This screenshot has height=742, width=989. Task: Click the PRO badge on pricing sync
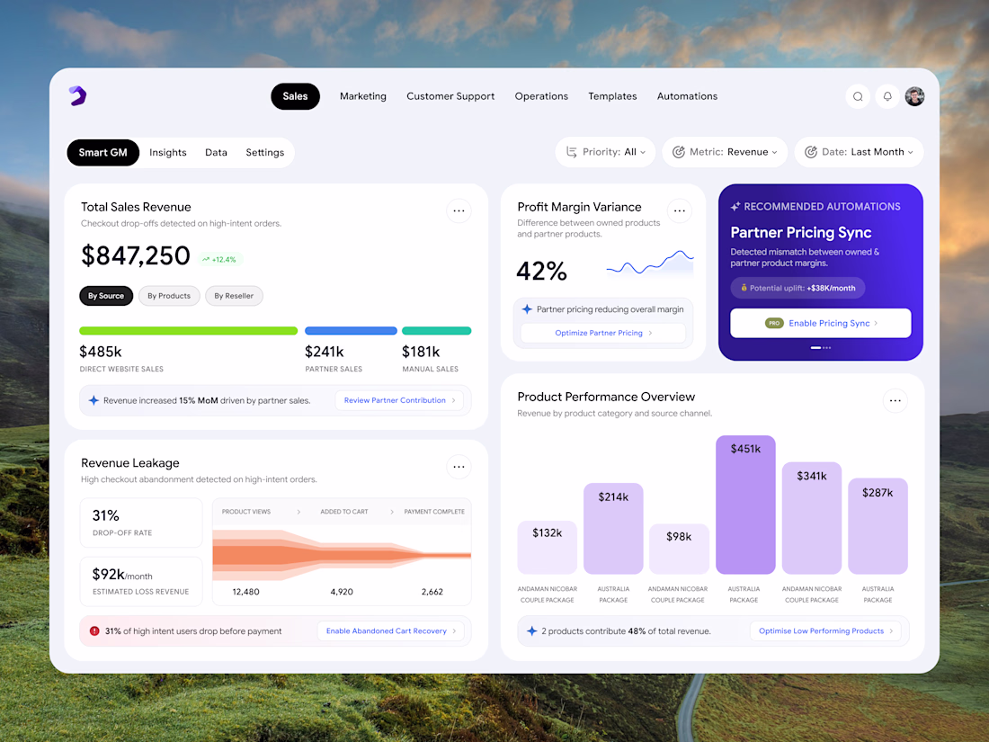(774, 323)
